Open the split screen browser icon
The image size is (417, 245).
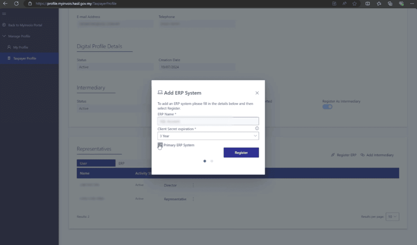click(x=368, y=4)
